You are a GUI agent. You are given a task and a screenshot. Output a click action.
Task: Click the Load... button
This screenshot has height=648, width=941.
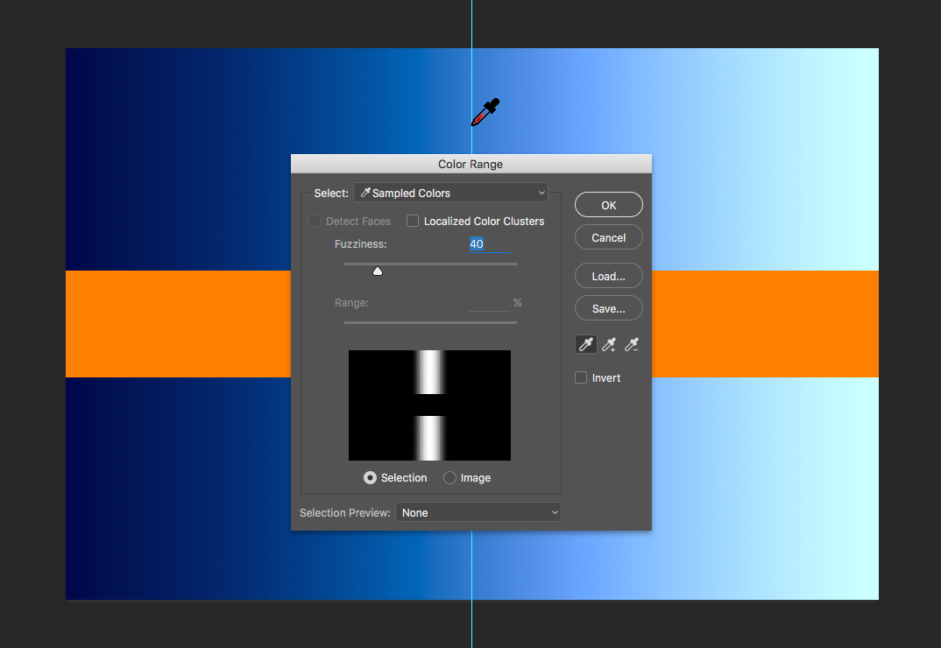tap(609, 276)
